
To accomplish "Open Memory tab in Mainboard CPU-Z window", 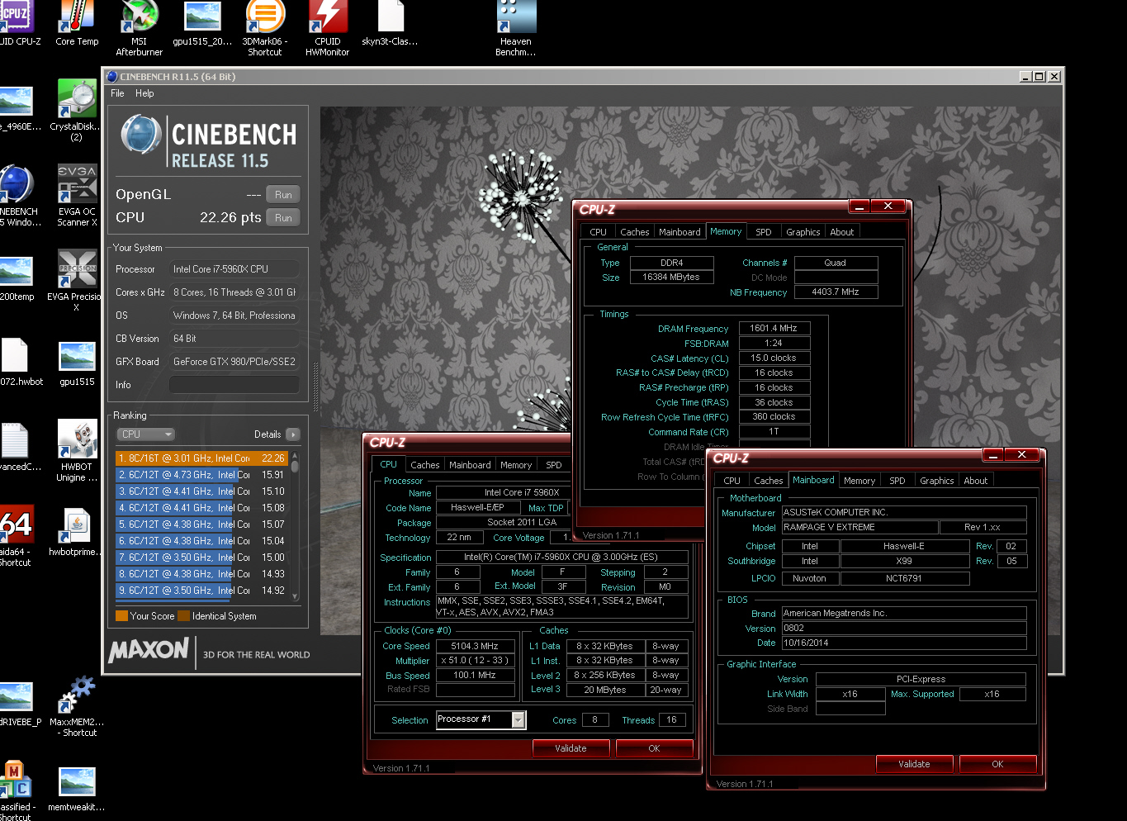I will pyautogui.click(x=859, y=481).
